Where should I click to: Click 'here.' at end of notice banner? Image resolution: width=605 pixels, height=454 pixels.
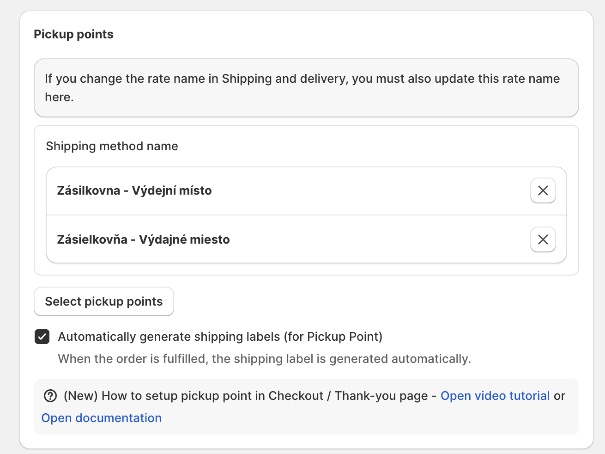coord(59,97)
